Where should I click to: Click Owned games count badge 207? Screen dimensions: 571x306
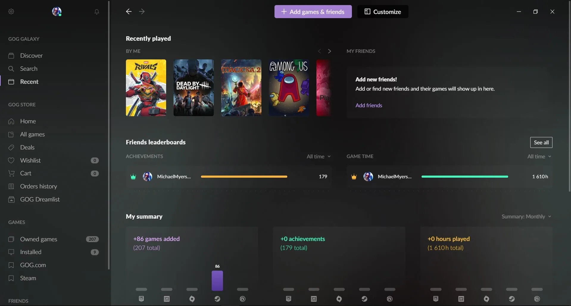tap(92, 239)
